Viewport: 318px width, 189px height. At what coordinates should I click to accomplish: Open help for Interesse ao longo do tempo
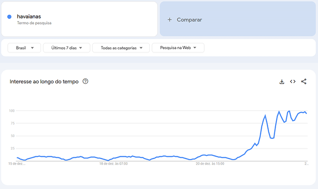pyautogui.click(x=85, y=81)
